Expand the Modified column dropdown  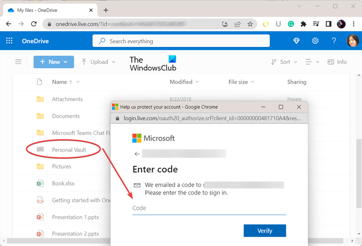pos(197,82)
